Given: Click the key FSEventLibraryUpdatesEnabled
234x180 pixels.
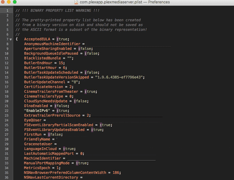Looking at the screenshot, I should point(54,130).
